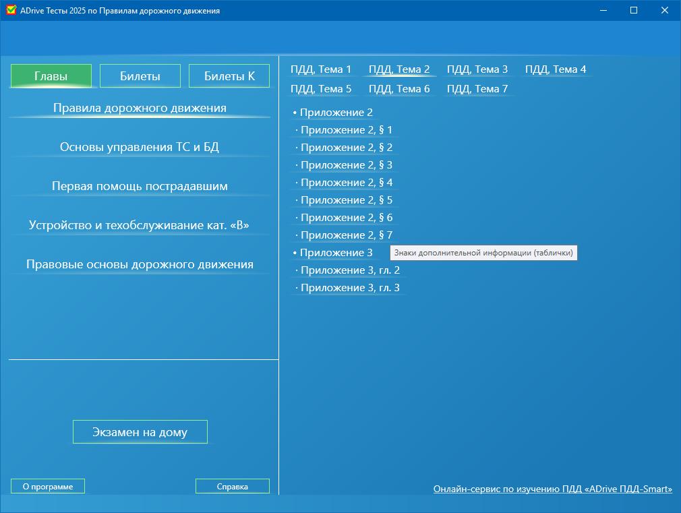Open Приложение 2, § 7 entry
Screen dimensions: 681x513
346,235
